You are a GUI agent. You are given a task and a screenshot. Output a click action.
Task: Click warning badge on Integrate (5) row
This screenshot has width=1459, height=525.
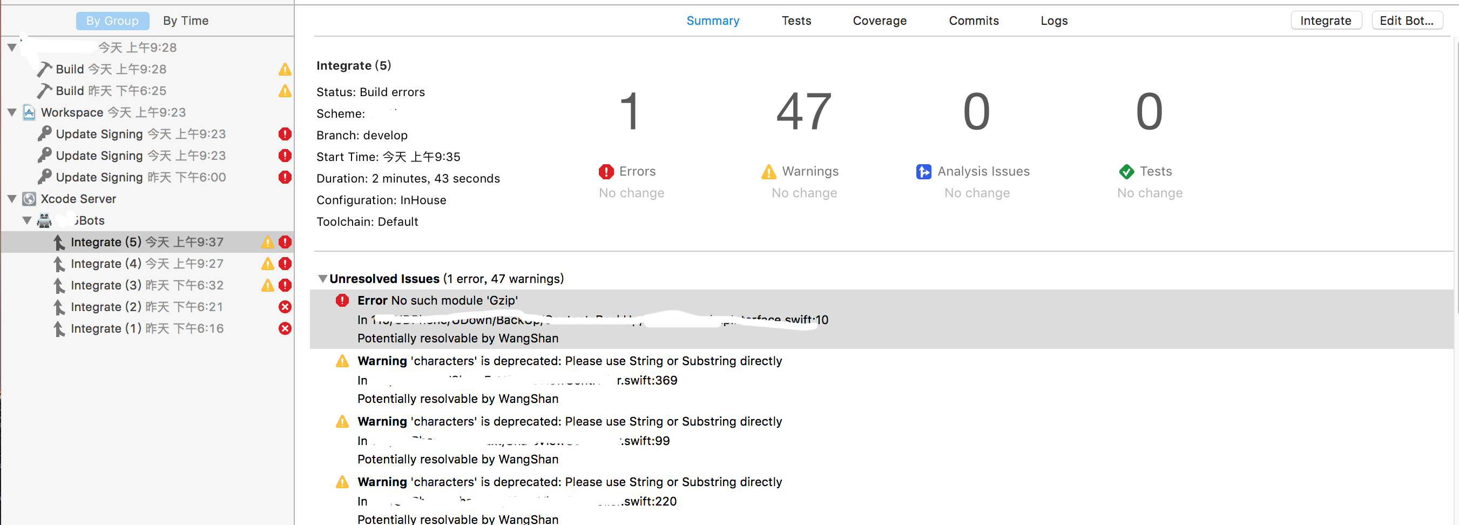[267, 243]
